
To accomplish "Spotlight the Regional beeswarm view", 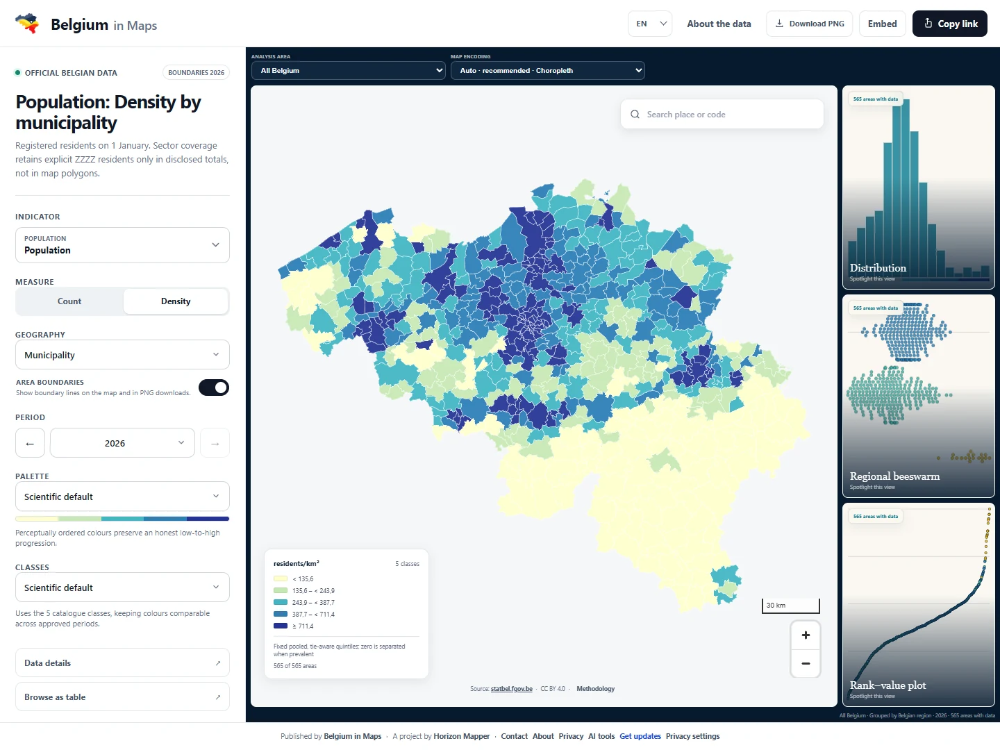I will pyautogui.click(x=919, y=396).
